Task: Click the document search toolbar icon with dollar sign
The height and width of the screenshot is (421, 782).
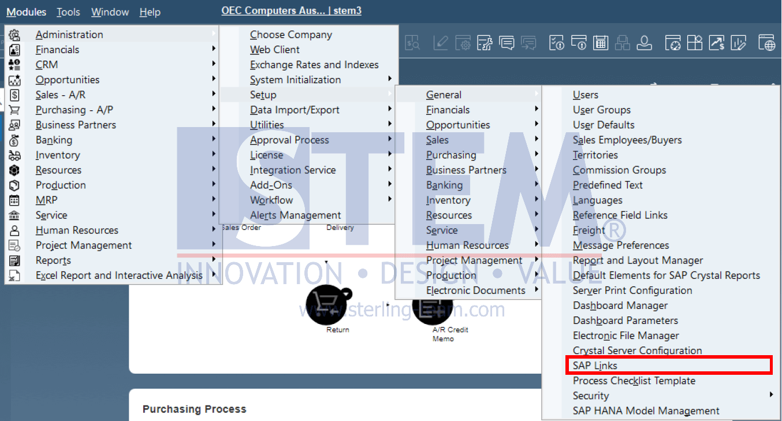Action: [413, 43]
